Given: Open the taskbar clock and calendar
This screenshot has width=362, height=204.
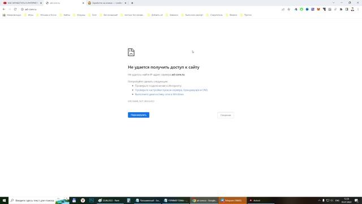Looking at the screenshot, I should pyautogui.click(x=346, y=200).
